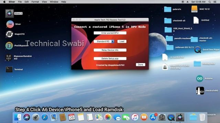The width and height of the screenshot is (220, 123).
Task: Open the Standard RD dropdown
Action: (x=104, y=41)
